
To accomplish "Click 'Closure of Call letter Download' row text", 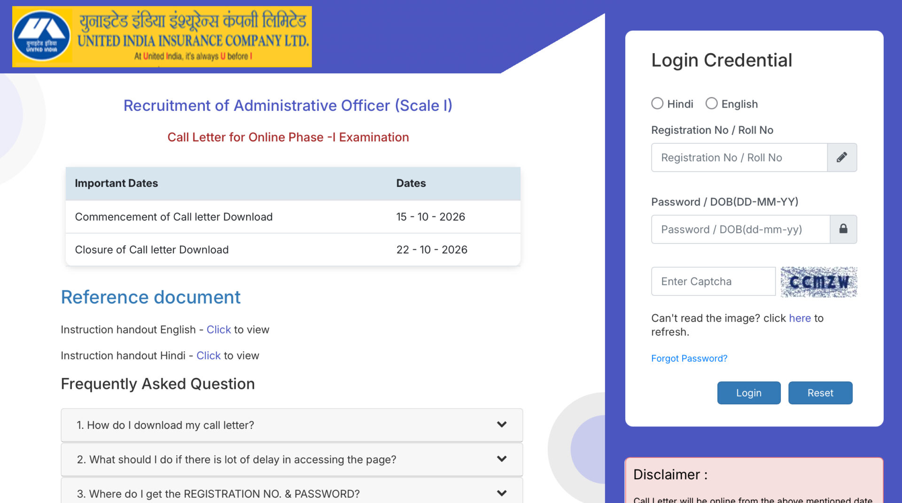I will (152, 249).
